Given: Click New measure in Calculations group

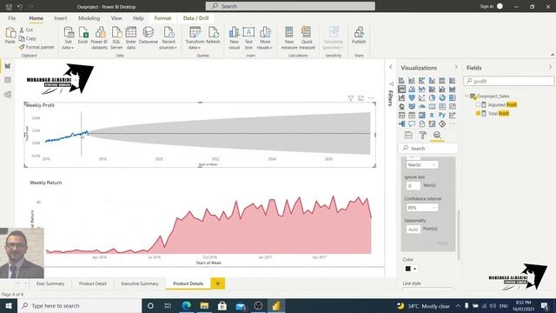Looking at the screenshot, I should (289, 38).
